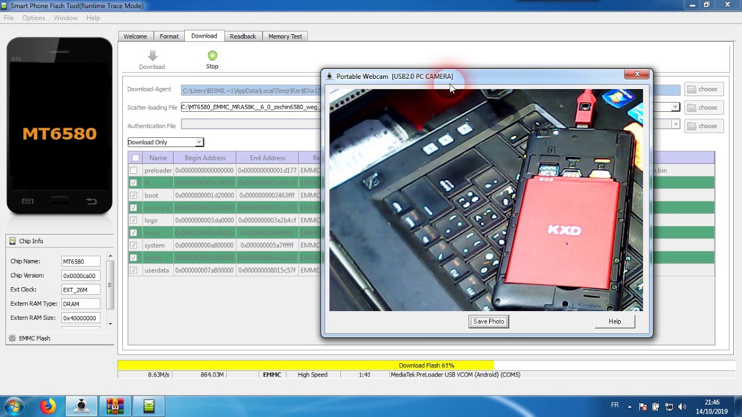This screenshot has width=742, height=417.
Task: Click Help button in Portable Webcam window
Action: pos(615,321)
